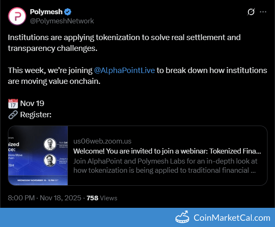Open the webinar preview thumbnail image
Viewport: 275px width, 227px height.
(37, 156)
